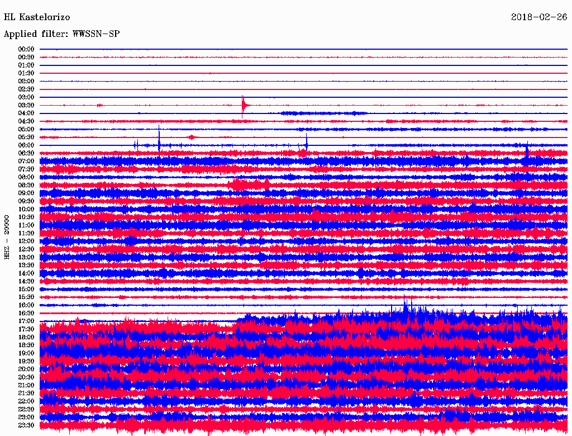The height and width of the screenshot is (436, 572).
Task: Click the '13:00' time label
Action: pos(26,257)
